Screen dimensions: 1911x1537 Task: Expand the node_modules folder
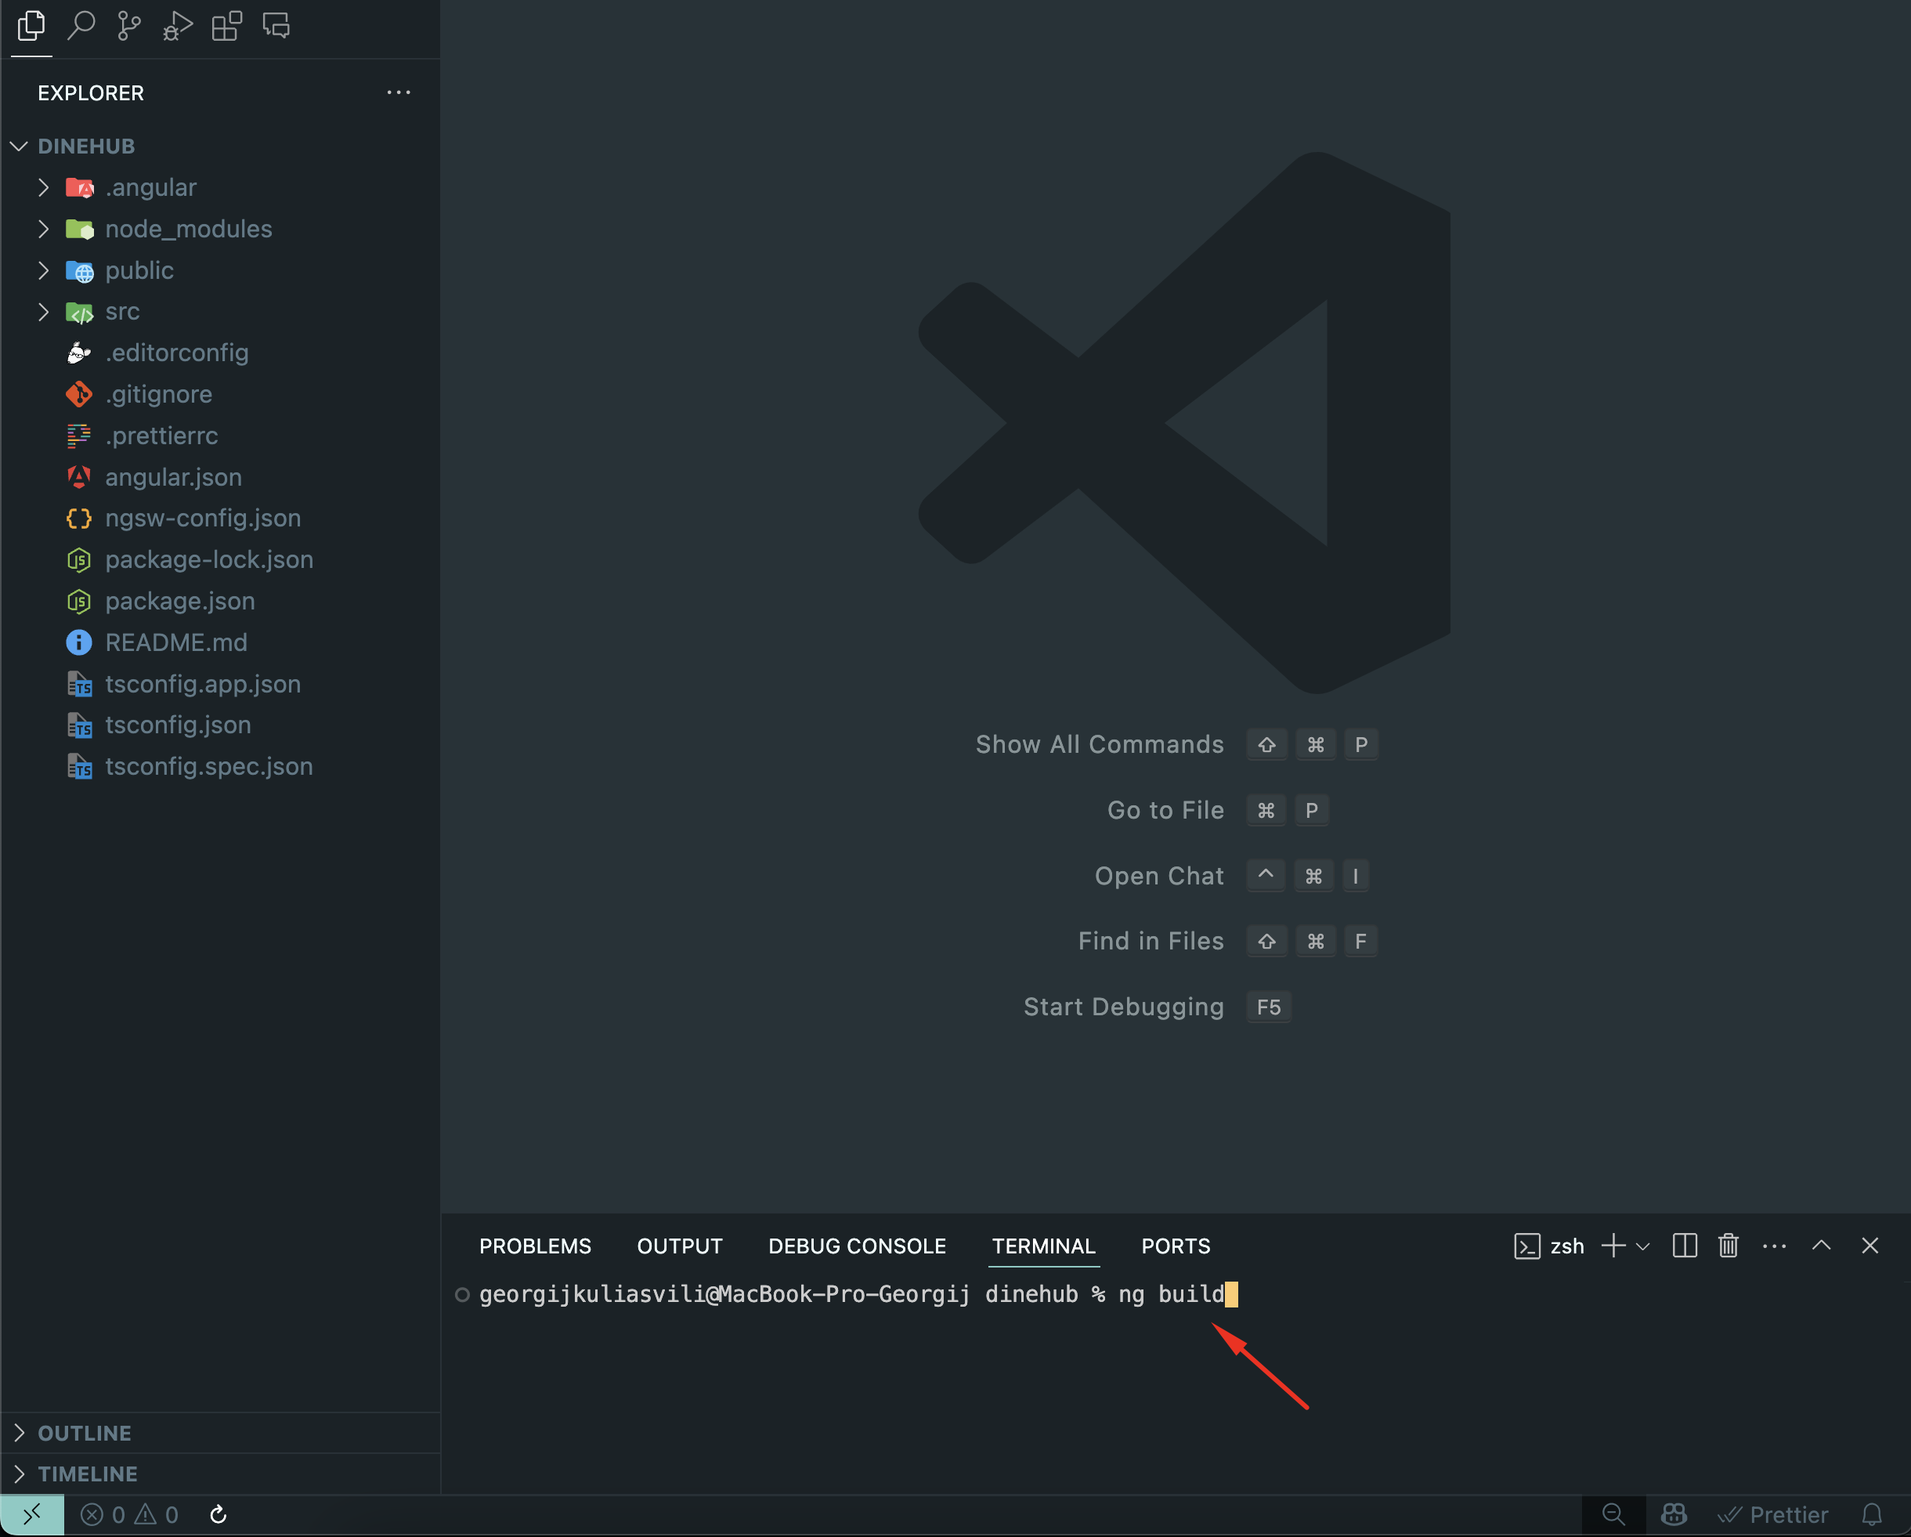pos(43,229)
